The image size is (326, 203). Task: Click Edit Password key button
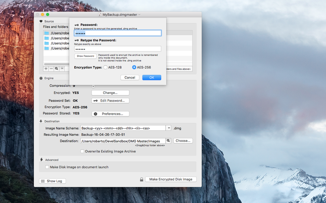pyautogui.click(x=110, y=101)
